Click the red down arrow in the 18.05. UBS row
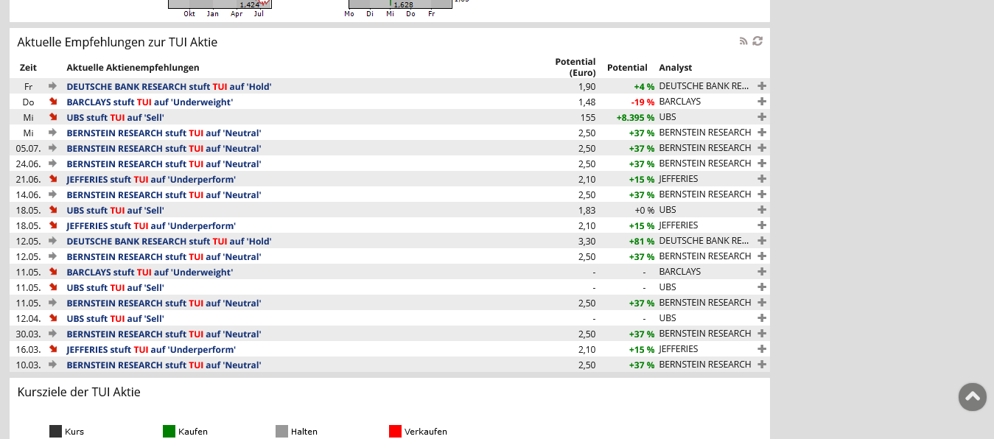994x439 pixels. (x=53, y=210)
